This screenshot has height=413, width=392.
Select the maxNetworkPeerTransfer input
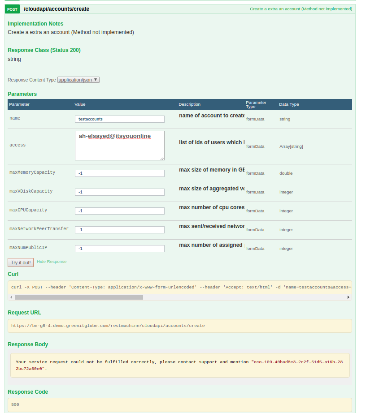119,230
